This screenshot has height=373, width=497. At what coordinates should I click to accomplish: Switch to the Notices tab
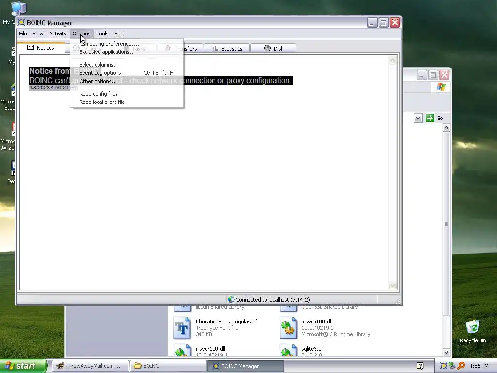tap(41, 48)
